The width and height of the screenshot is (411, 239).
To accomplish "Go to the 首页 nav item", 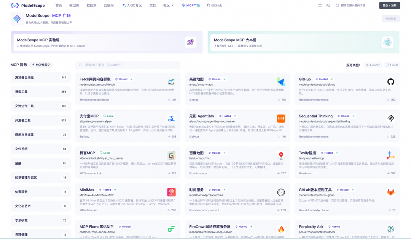I will pos(59,5).
